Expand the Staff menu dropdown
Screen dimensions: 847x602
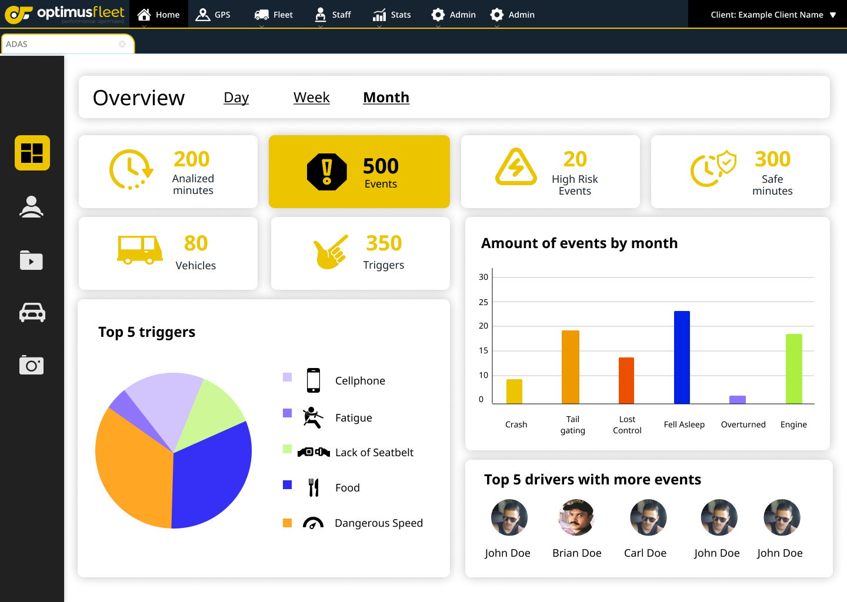point(321,26)
